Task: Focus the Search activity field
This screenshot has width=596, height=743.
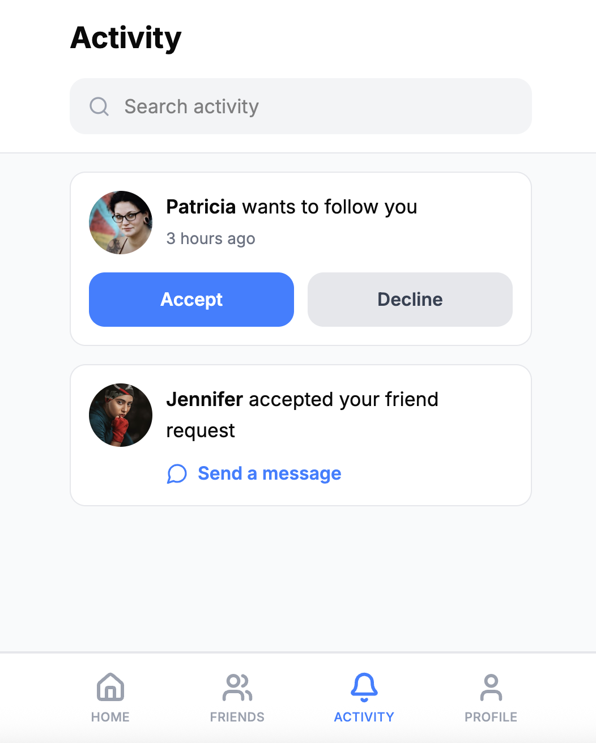Action: tap(301, 106)
